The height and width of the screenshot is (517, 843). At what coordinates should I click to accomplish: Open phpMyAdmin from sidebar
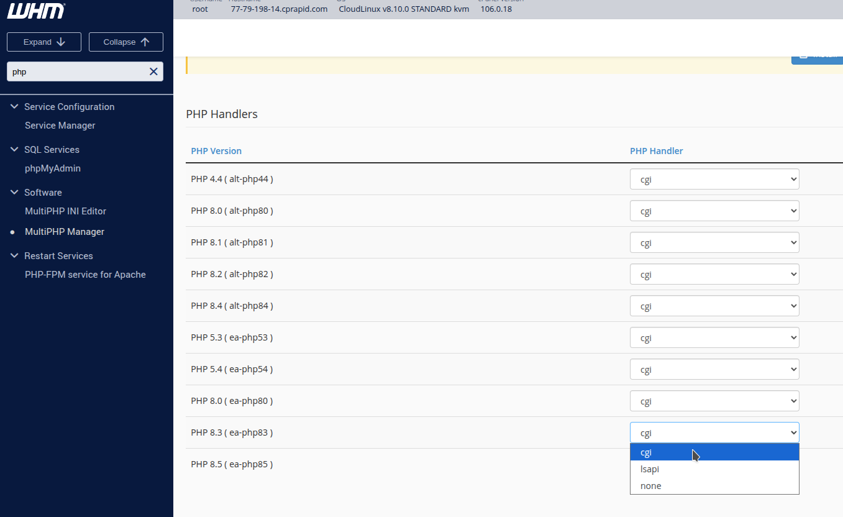[x=53, y=168]
